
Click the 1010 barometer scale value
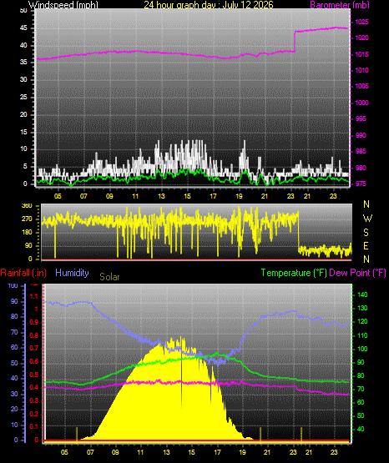361,71
